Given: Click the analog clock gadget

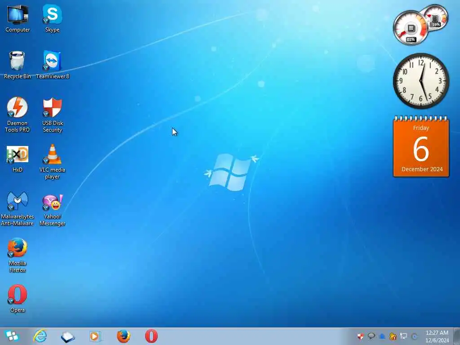Looking at the screenshot, I should pos(421,81).
